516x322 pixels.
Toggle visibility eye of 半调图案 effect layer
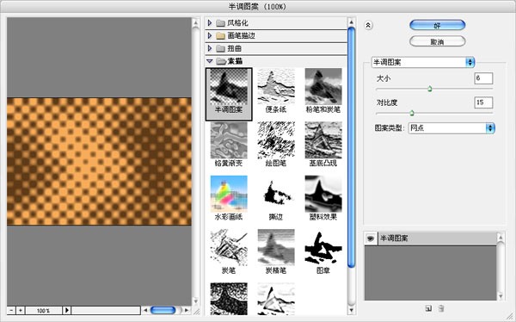[x=371, y=238]
